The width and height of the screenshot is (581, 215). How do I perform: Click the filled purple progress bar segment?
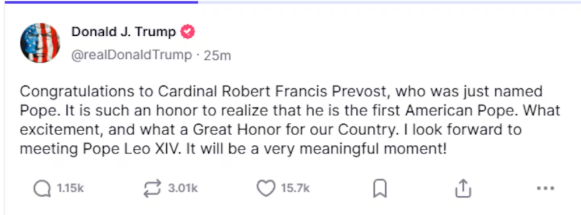click(101, 2)
